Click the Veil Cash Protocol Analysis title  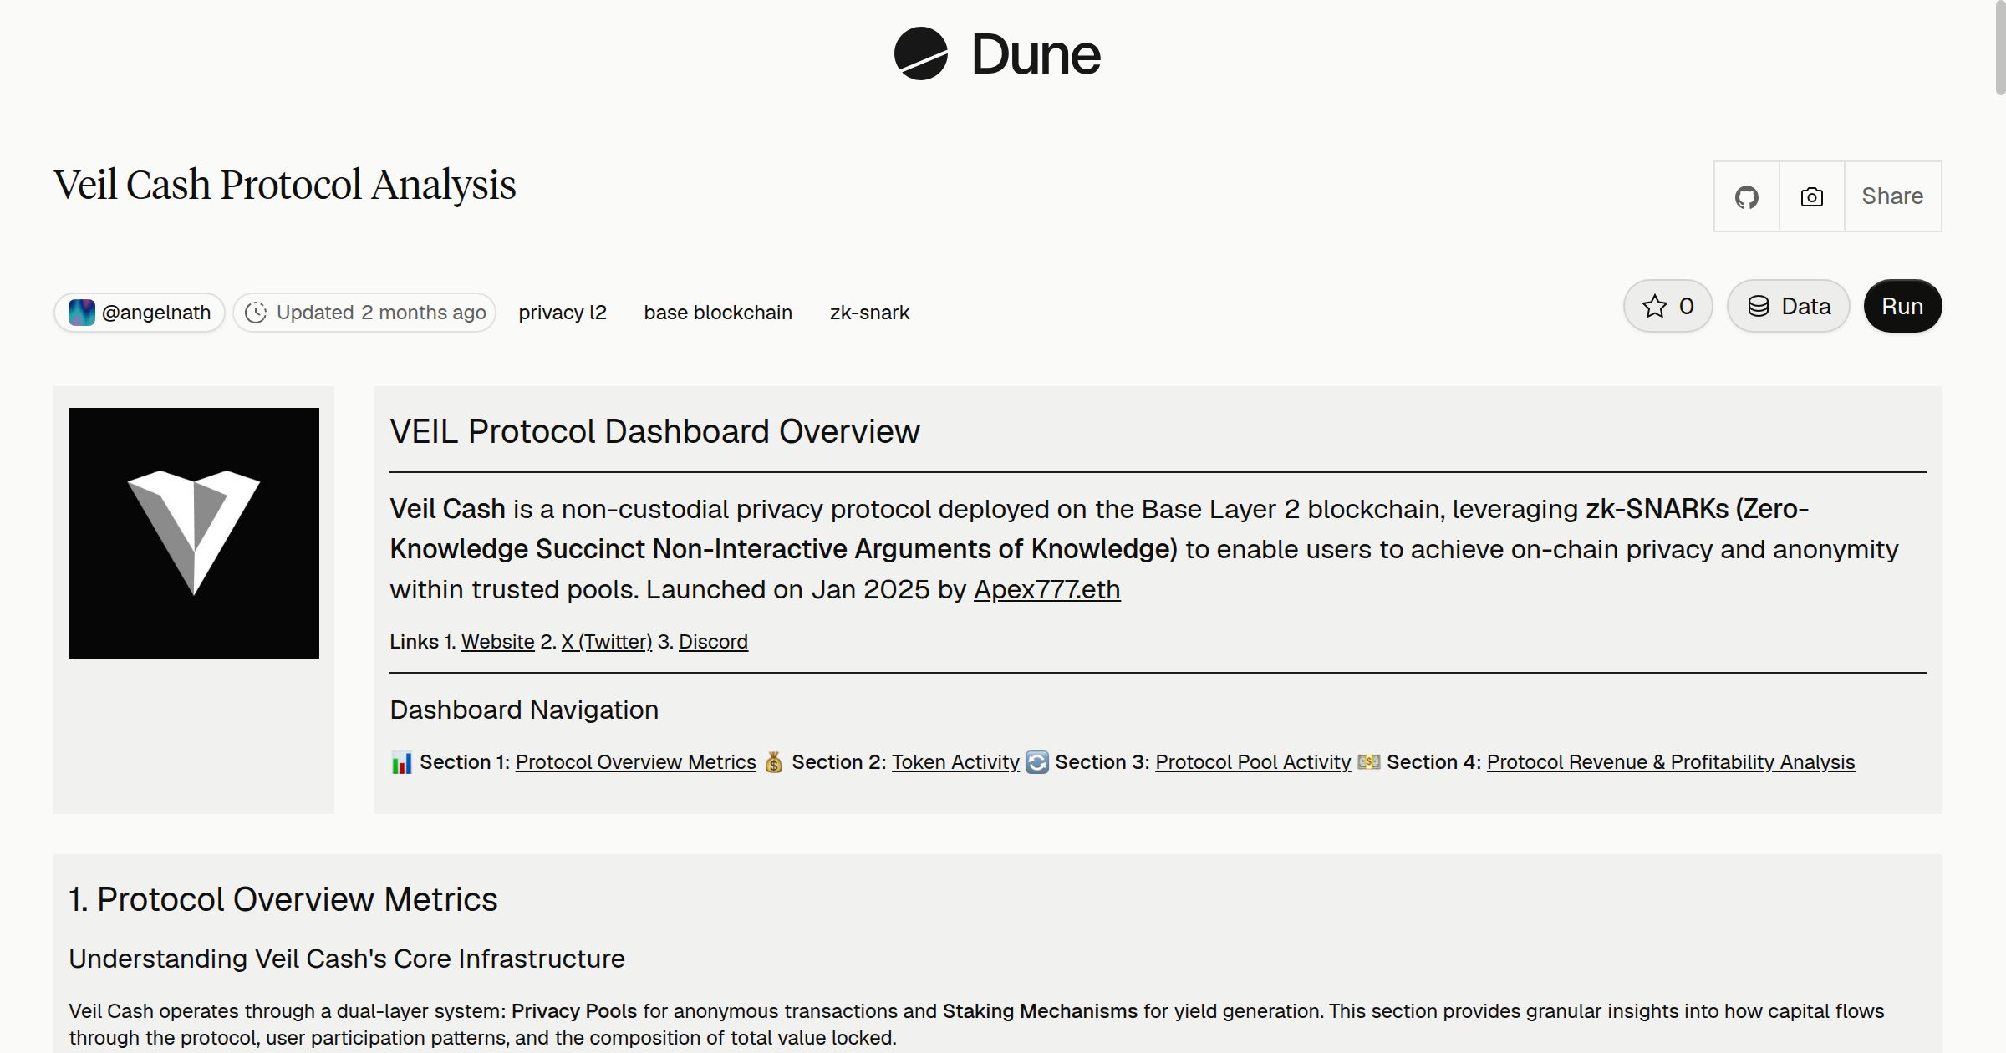(x=285, y=185)
